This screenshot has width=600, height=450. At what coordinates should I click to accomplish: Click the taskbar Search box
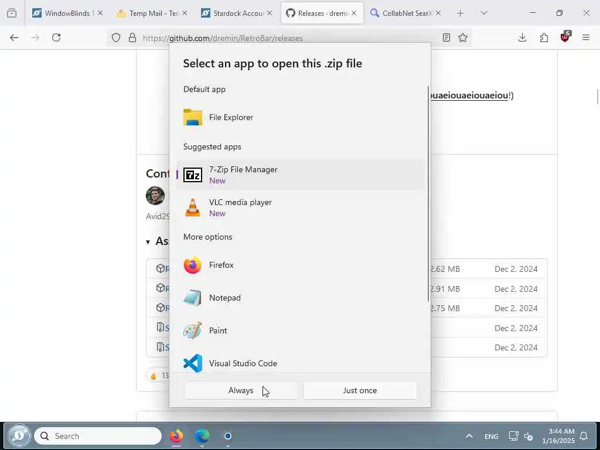tap(98, 436)
